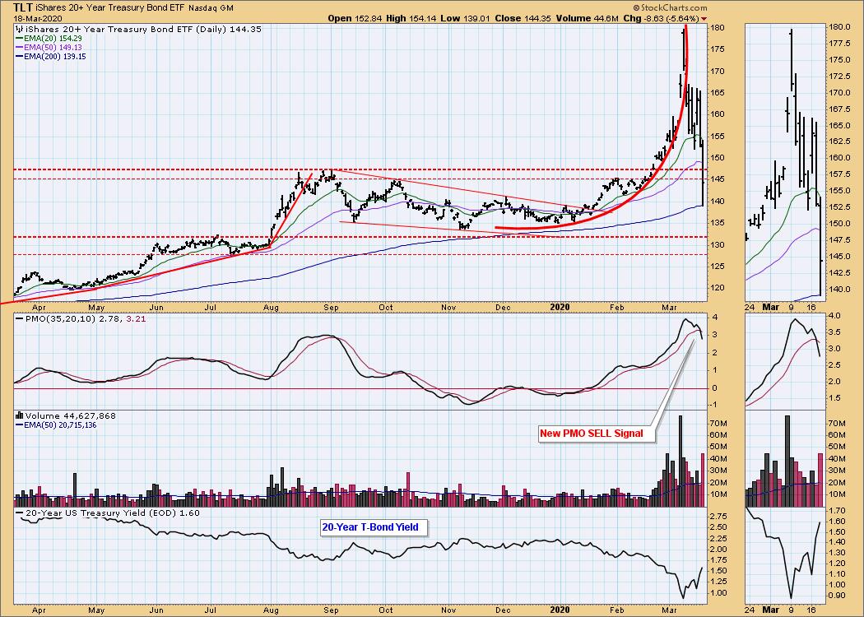Click the 0.90 yield label in the zoom panel

point(838,596)
